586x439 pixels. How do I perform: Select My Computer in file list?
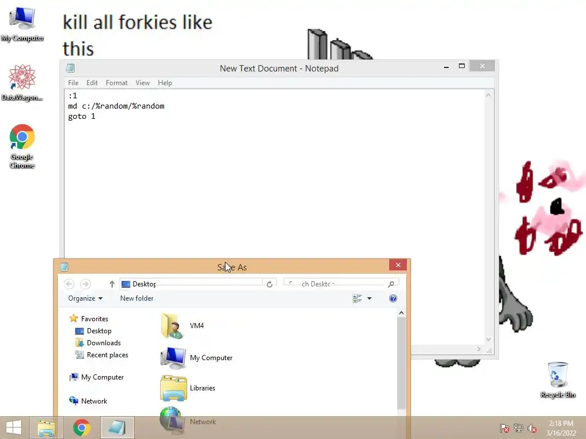[197, 358]
